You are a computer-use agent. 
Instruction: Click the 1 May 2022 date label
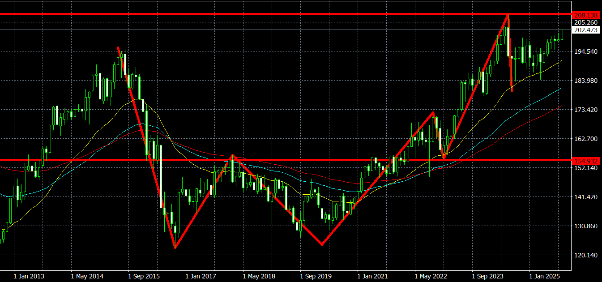[431, 276]
